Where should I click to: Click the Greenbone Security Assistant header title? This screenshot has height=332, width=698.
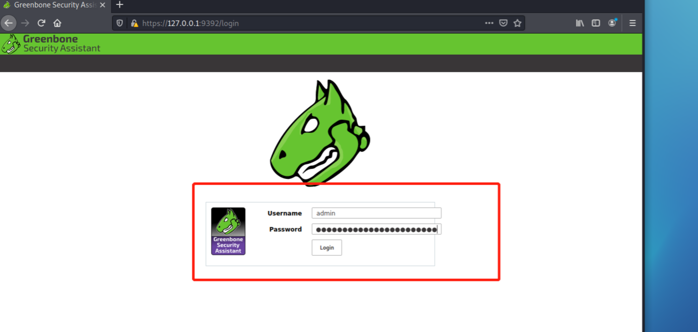point(62,44)
